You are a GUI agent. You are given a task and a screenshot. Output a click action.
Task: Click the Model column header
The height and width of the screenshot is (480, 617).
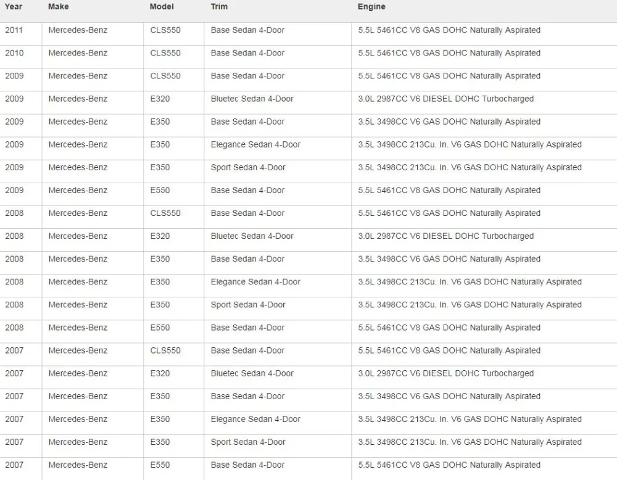click(162, 7)
